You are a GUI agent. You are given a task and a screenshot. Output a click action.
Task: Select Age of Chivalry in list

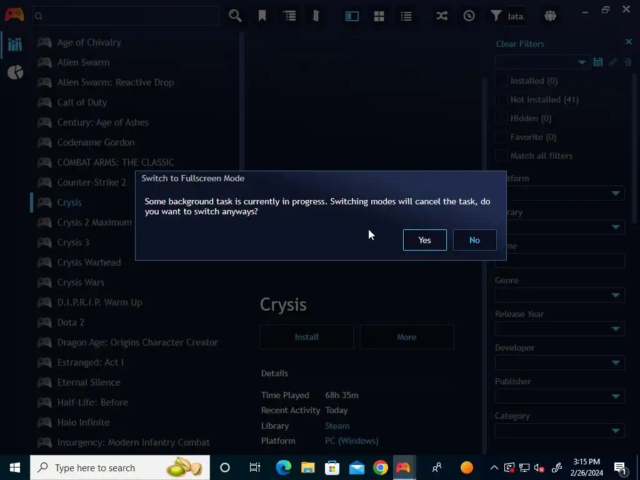pyautogui.click(x=89, y=42)
